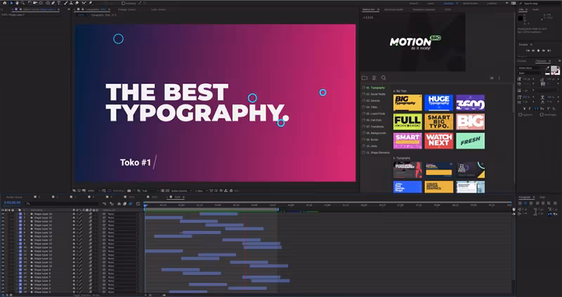Switch to the Audio panel tab
The image size is (562, 297).
[x=535, y=10]
